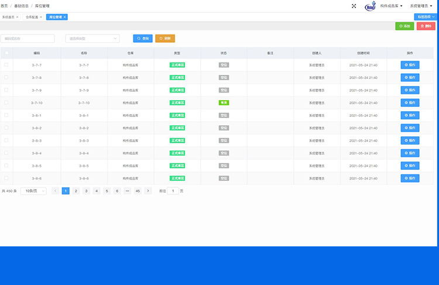Click the blue 查询 search button
This screenshot has width=439, height=285.
[143, 39]
